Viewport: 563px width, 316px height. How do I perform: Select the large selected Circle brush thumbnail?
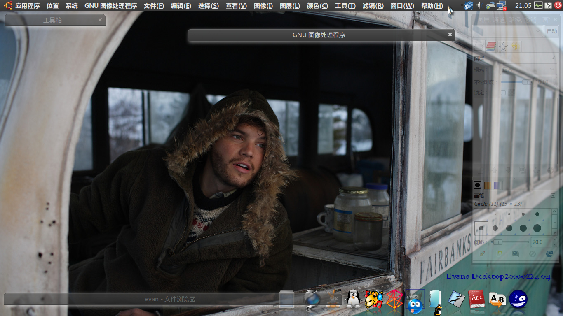(x=481, y=228)
